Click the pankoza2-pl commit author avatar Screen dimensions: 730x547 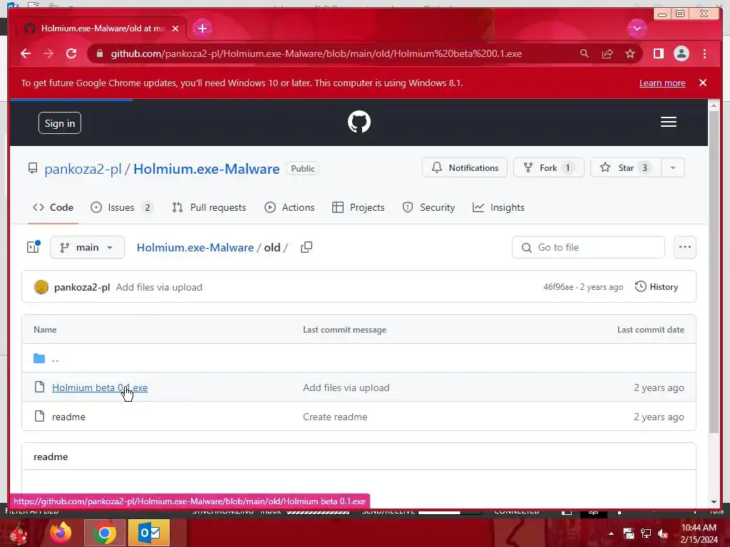click(41, 287)
